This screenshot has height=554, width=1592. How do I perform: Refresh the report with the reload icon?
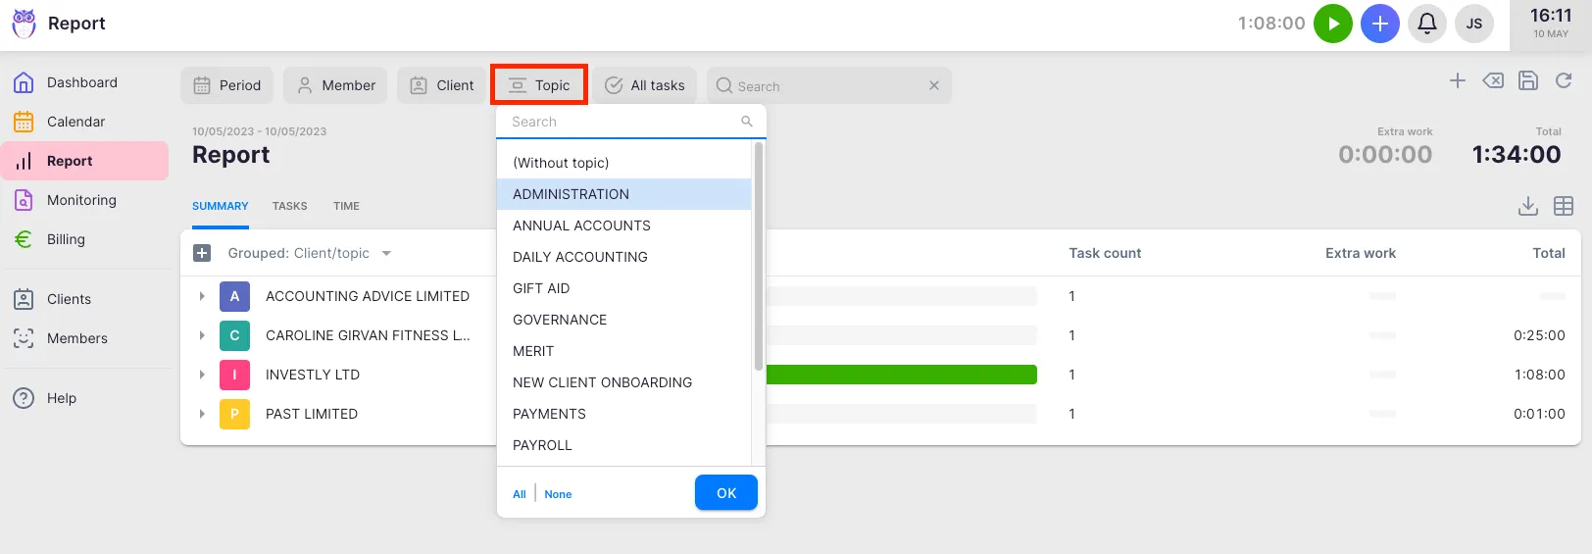[x=1564, y=81]
